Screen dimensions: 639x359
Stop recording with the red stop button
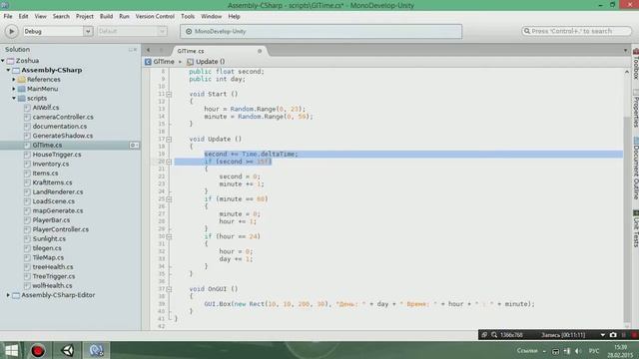pyautogui.click(x=635, y=335)
